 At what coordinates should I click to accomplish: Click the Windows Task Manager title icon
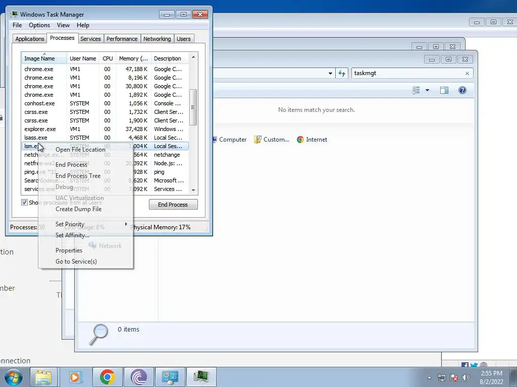[x=14, y=14]
